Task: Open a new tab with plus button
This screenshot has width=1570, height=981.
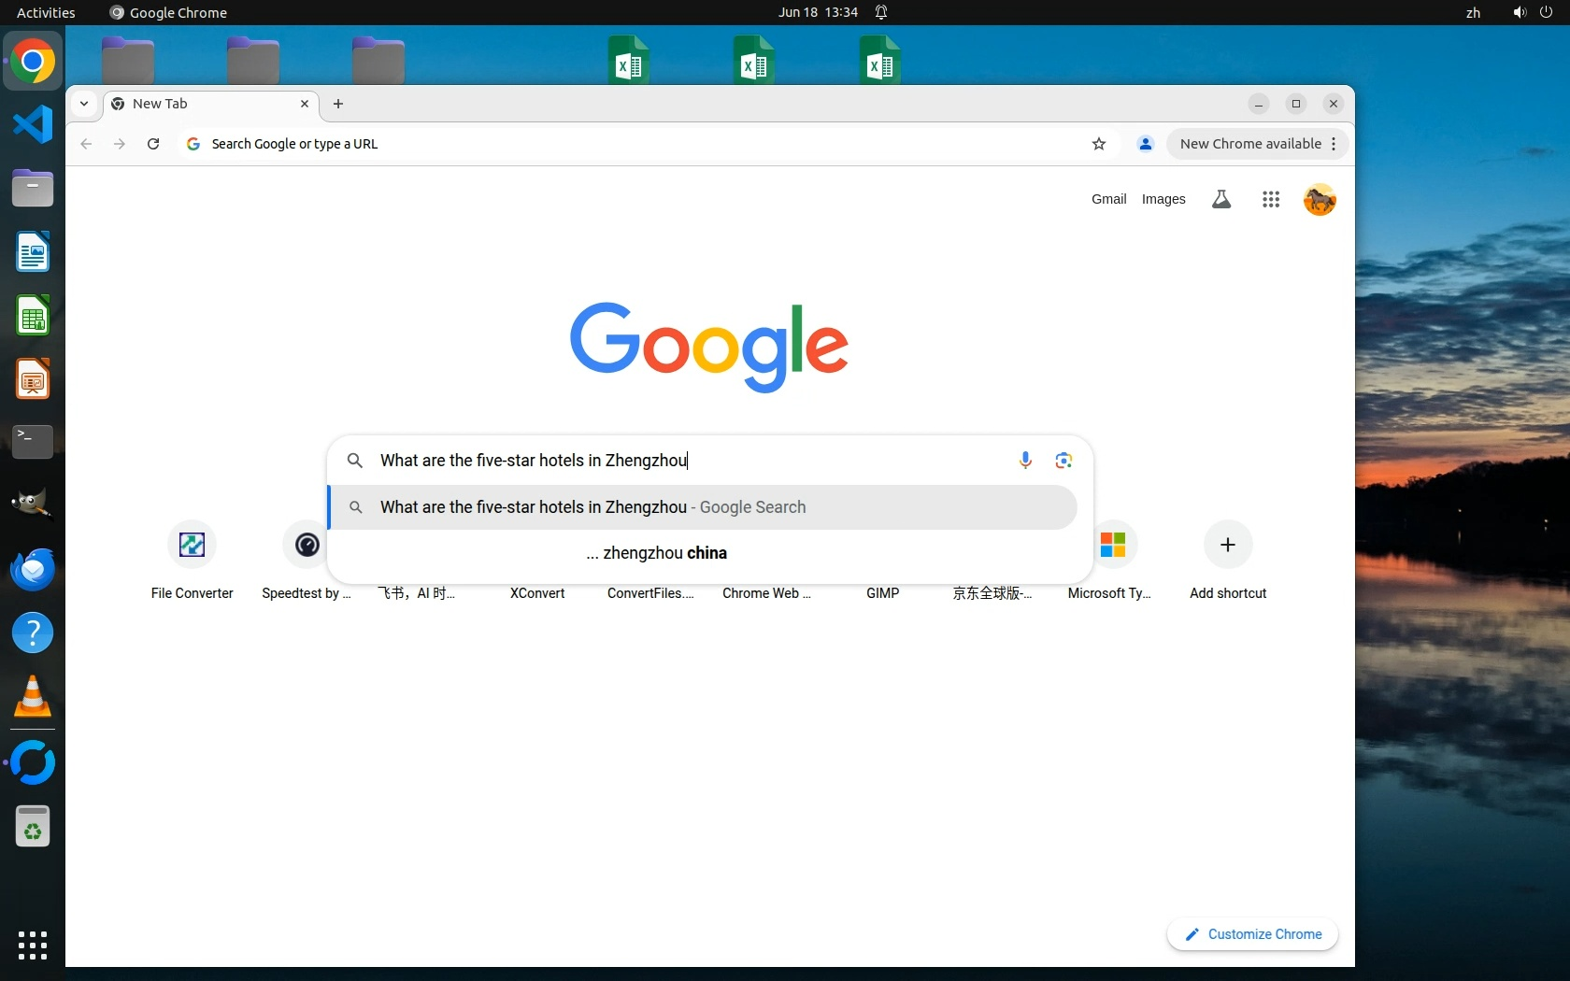Action: pos(338,104)
